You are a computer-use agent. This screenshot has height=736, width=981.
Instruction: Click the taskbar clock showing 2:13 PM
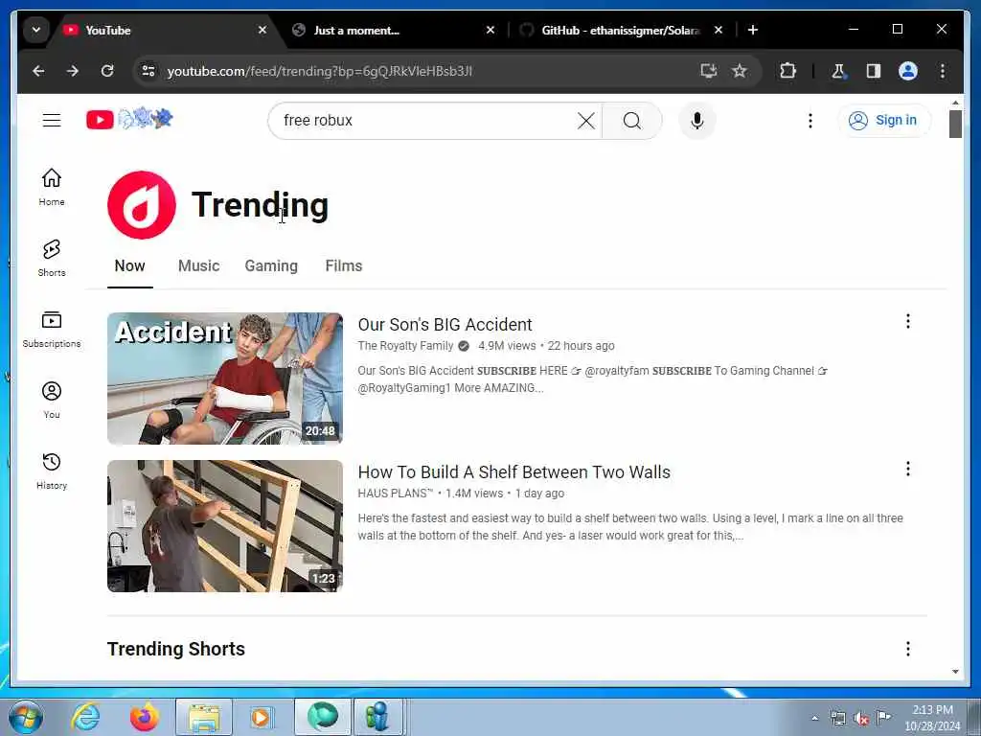tap(932, 718)
